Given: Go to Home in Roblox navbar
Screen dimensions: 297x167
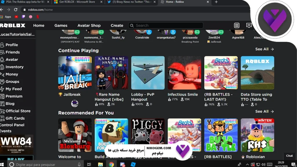Looking at the screenshot, I should pyautogui.click(x=39, y=26).
